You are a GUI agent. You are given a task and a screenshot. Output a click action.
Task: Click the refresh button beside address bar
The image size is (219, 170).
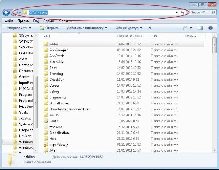pos(182,13)
